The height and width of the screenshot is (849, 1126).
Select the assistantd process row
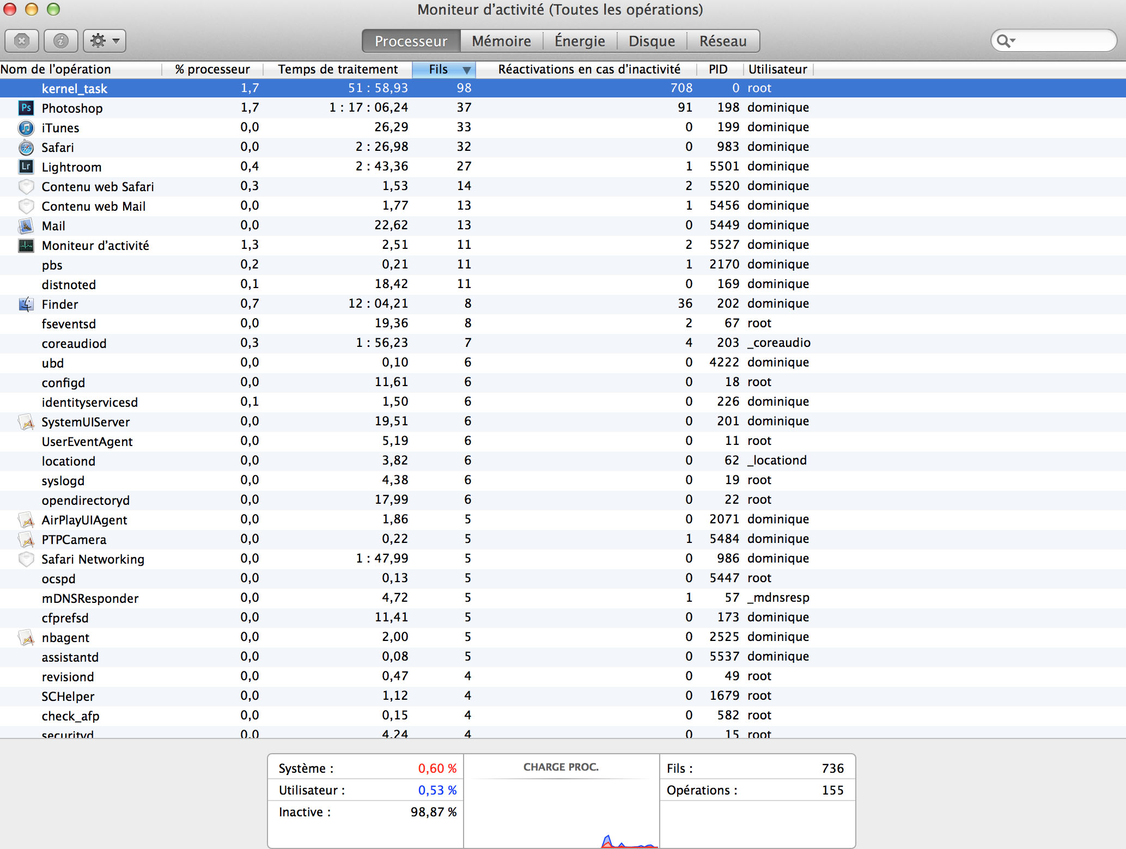click(x=563, y=657)
